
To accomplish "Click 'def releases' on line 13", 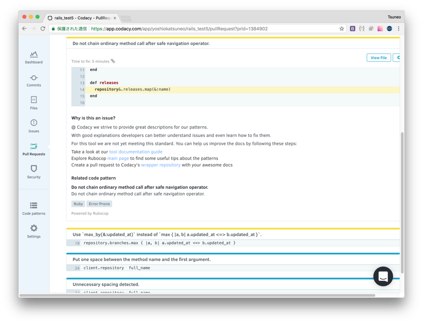I will pos(104,82).
